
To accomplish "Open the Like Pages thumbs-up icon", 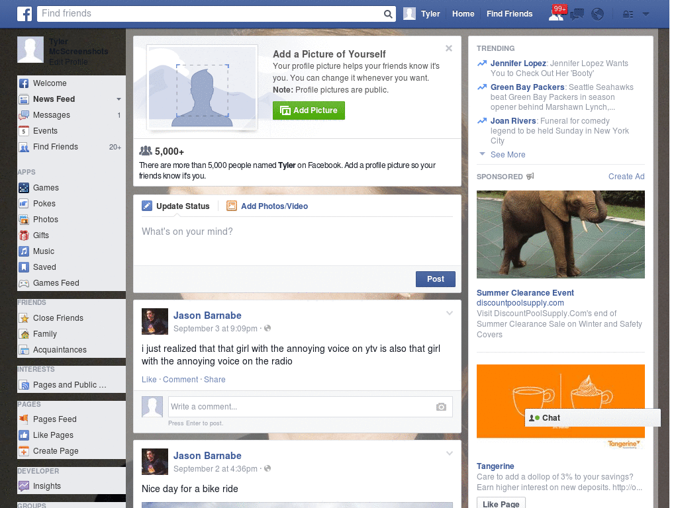I will pyautogui.click(x=24, y=435).
